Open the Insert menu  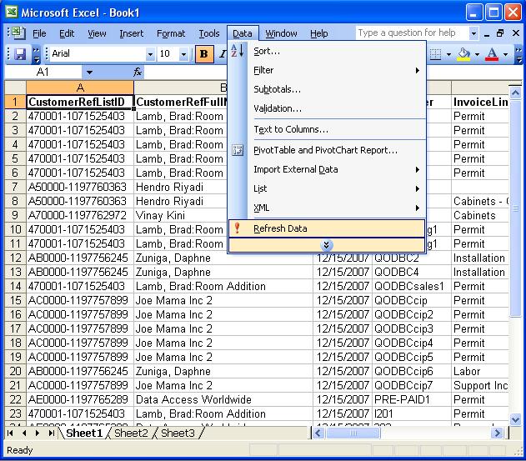pyautogui.click(x=131, y=33)
